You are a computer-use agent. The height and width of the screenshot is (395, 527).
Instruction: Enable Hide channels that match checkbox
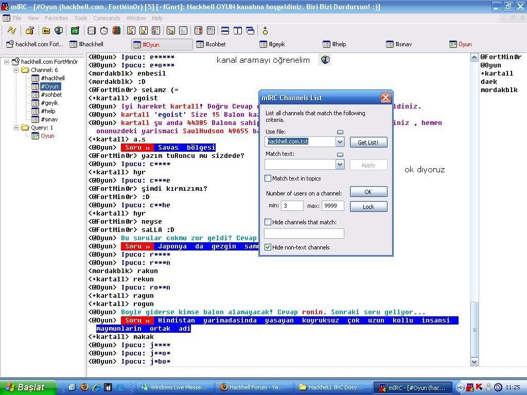coord(268,222)
